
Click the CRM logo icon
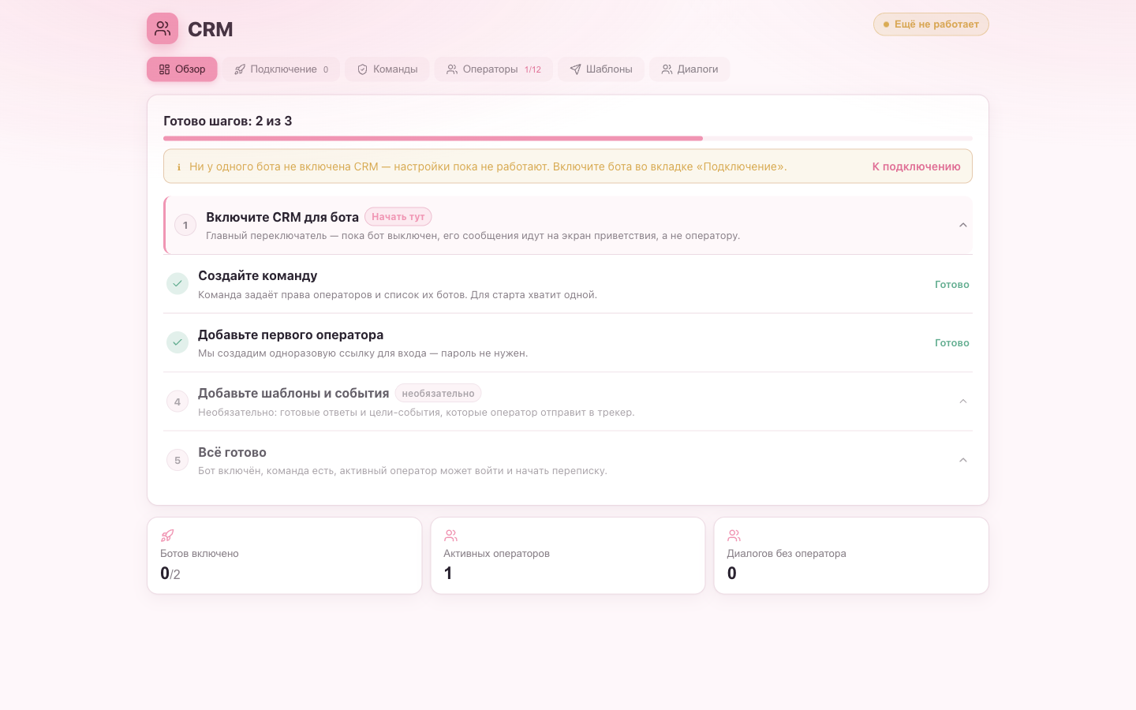[x=163, y=28]
